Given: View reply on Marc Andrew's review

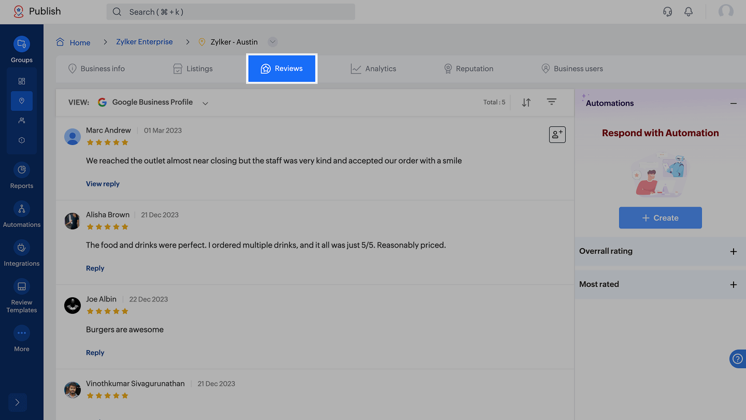Looking at the screenshot, I should [103, 184].
